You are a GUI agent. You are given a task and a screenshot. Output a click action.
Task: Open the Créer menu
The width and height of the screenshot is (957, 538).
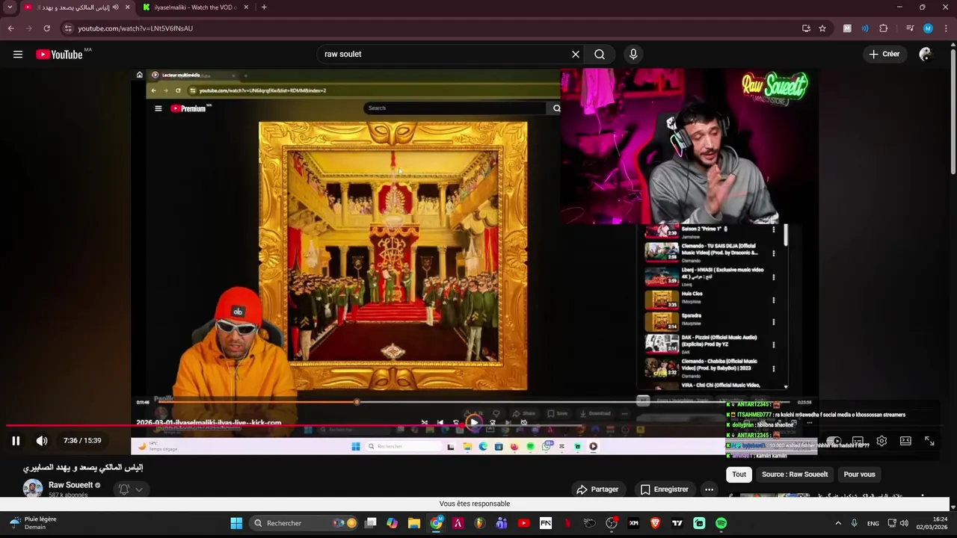click(884, 54)
